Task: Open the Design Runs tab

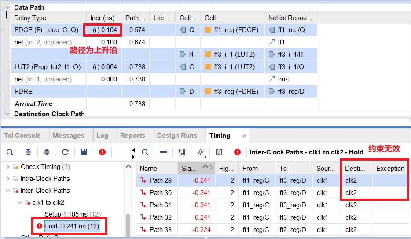Action: tap(177, 136)
